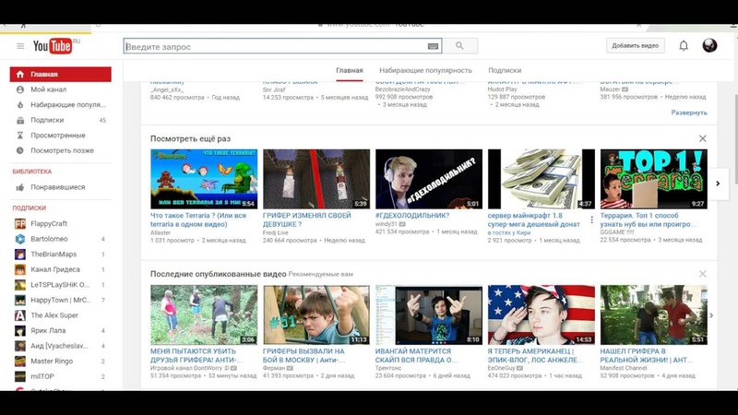Click in the 'Введите запрос' search field
This screenshot has width=738, height=415.
tap(275, 46)
